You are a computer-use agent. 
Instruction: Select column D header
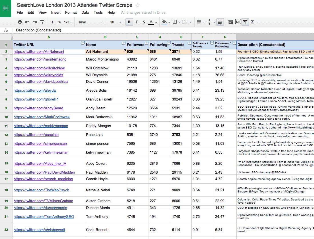coord(160,37)
